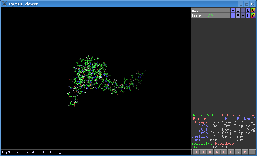Advance one frame forward
The image size is (257, 156).
[x=224, y=152]
